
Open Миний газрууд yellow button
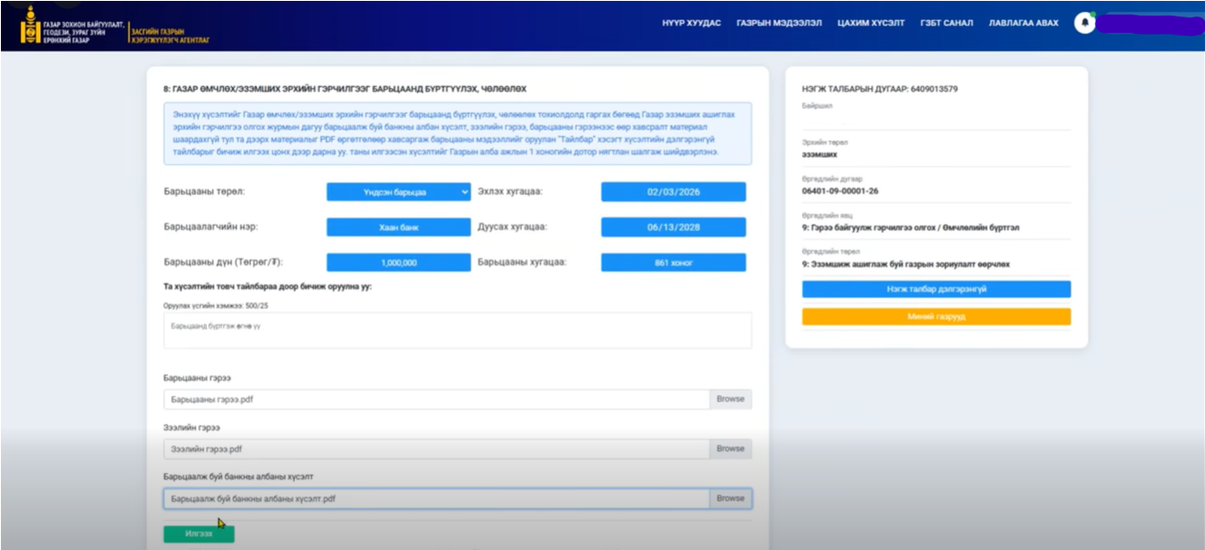tap(936, 317)
